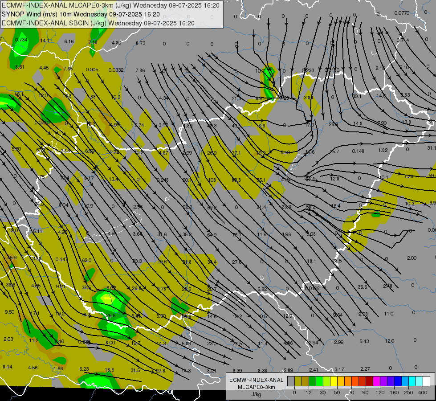
Task: Click the map value 4.80
Action: click(x=117, y=43)
